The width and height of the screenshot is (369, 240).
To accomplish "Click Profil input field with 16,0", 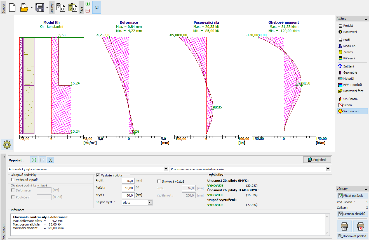I will point(128,181).
